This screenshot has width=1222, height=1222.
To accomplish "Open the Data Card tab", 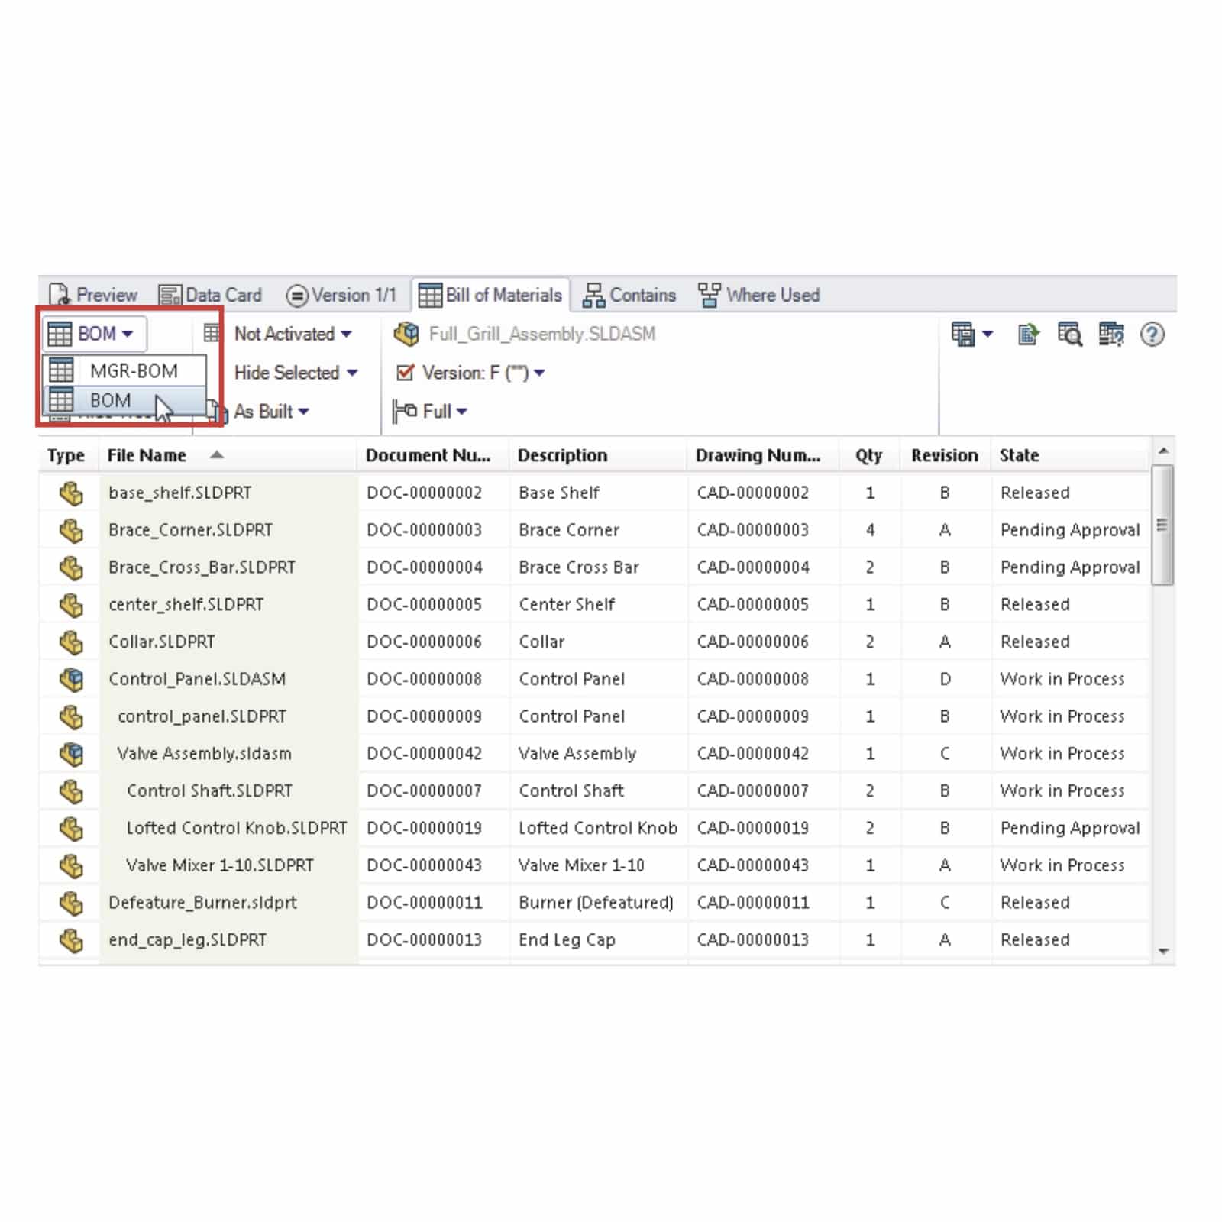I will (211, 295).
